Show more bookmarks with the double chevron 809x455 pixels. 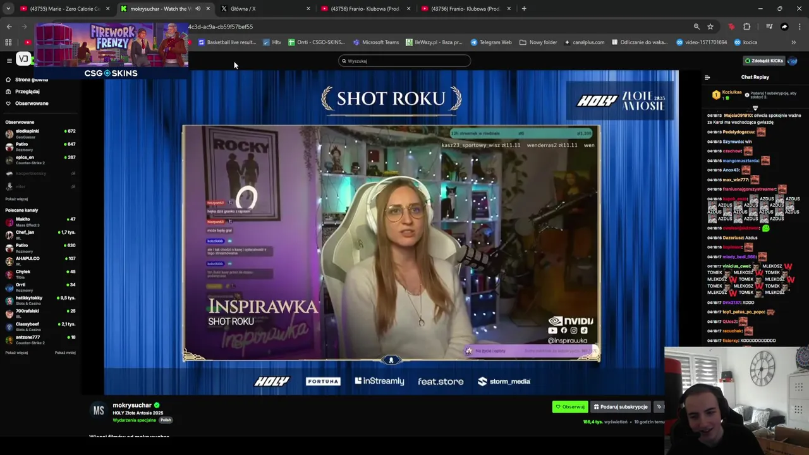[x=794, y=42]
